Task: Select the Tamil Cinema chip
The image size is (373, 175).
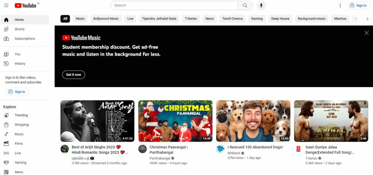Action: (x=232, y=19)
